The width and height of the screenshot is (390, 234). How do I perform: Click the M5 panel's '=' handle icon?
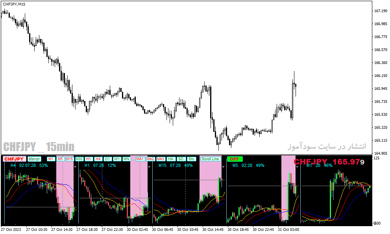[297, 167]
